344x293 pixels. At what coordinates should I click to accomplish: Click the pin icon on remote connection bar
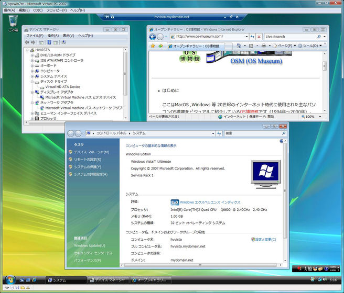coord(107,17)
